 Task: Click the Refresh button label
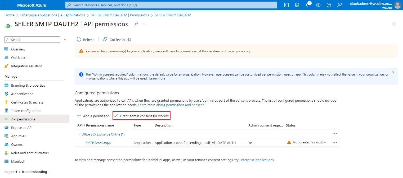[x=89, y=40]
